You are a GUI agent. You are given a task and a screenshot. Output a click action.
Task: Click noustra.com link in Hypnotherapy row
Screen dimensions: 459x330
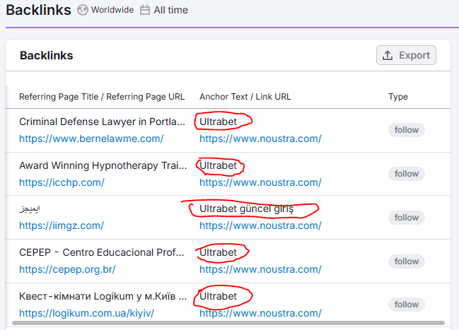click(x=260, y=182)
